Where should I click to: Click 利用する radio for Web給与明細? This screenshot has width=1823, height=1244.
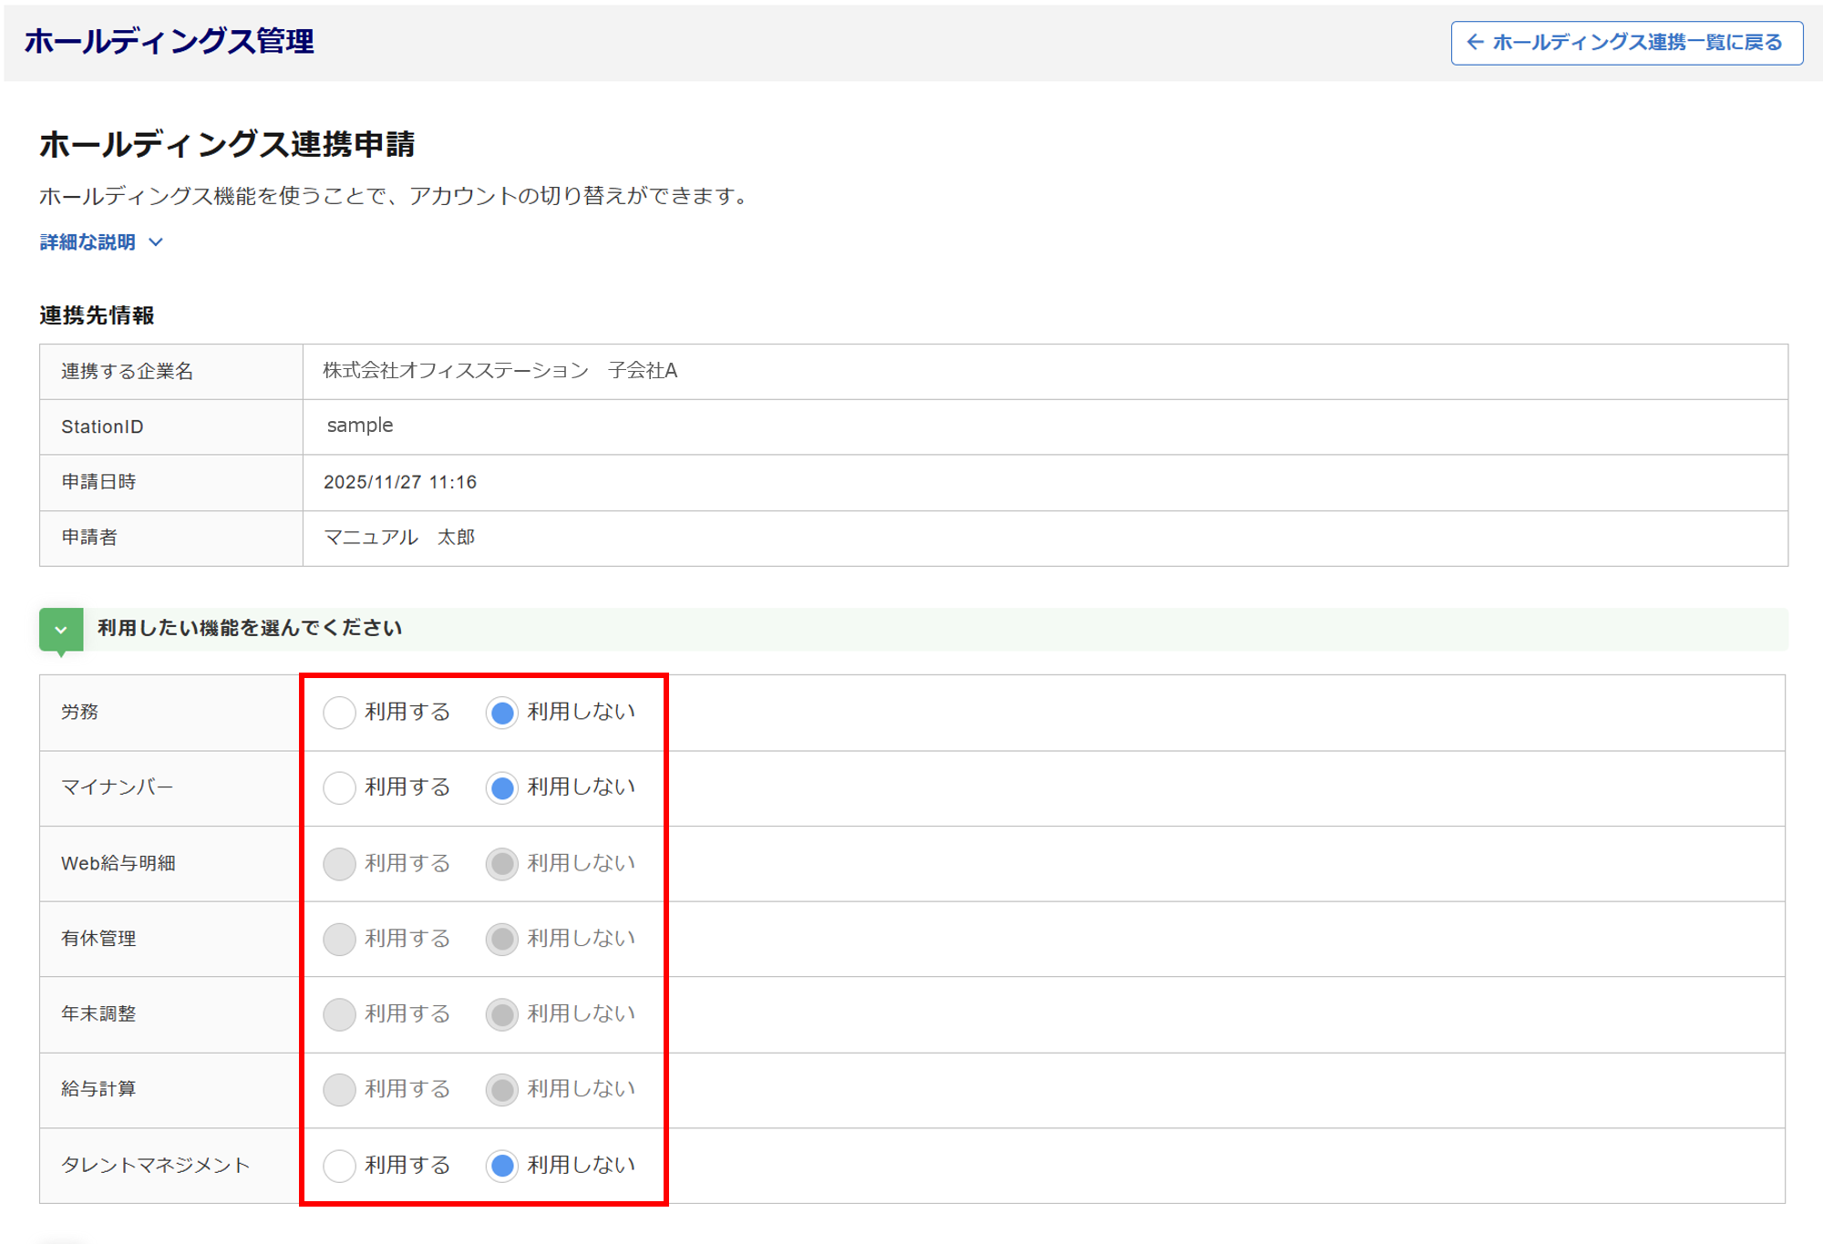339,864
